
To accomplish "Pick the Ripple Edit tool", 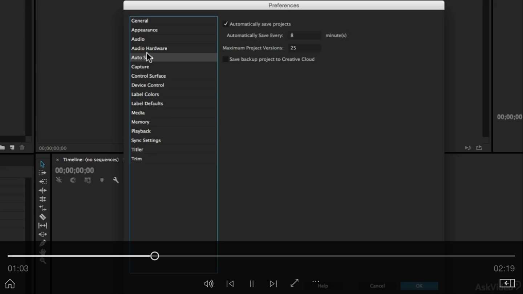I will point(42,190).
